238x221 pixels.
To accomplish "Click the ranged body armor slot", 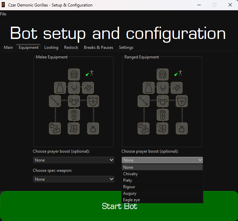I will click(163, 101).
